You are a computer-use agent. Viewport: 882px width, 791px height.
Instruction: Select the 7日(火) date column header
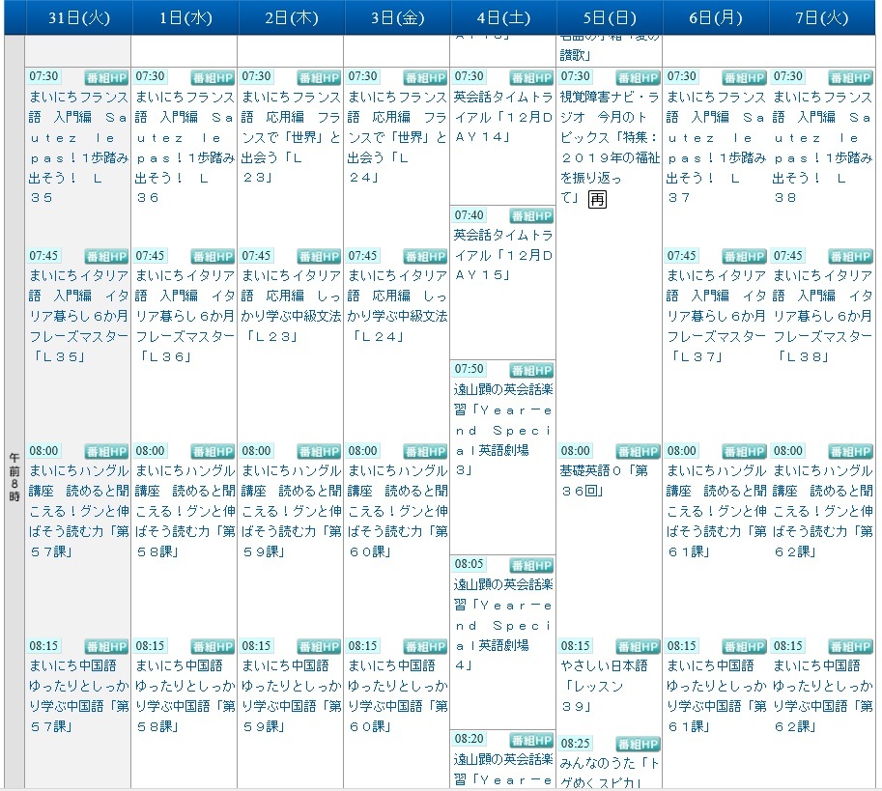tap(822, 18)
